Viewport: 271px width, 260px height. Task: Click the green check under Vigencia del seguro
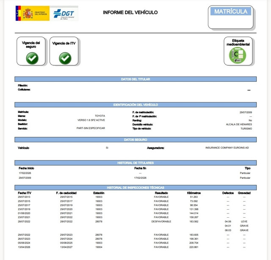click(32, 58)
